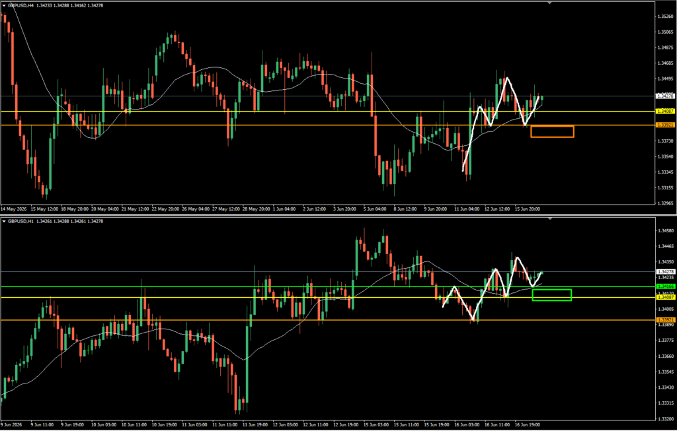This screenshot has height=431, width=677.
Task: Open the GBPUSD,H4 chart title dropdown arrow
Action: [4, 5]
